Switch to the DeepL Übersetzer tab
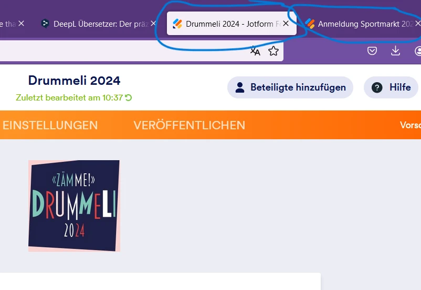 pos(98,24)
